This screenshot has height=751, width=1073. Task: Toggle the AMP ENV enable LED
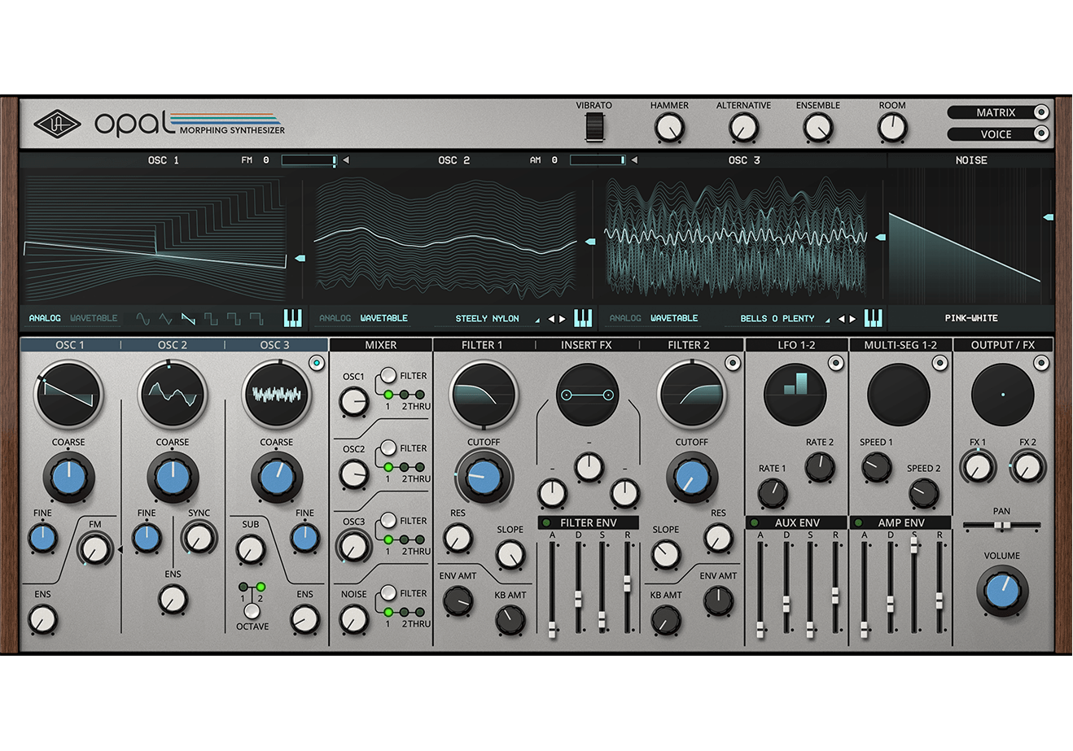(x=858, y=522)
